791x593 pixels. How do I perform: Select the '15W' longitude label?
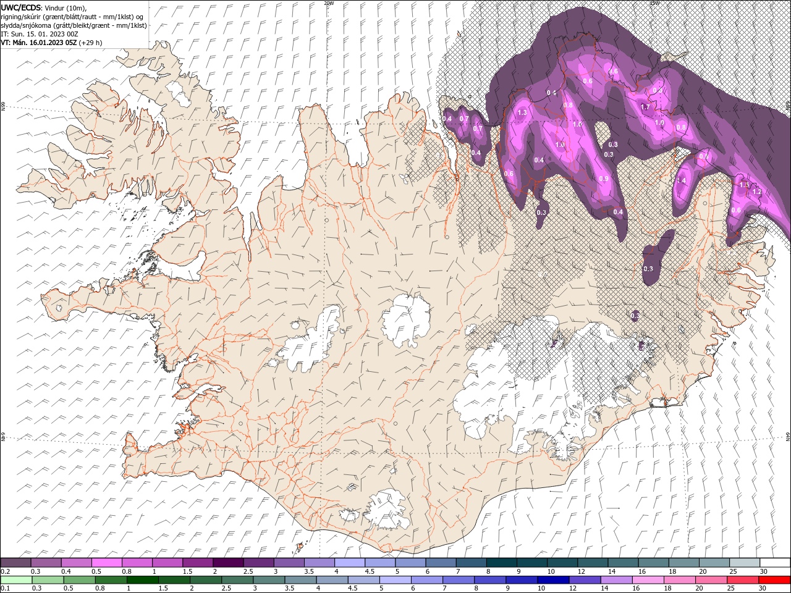click(654, 3)
